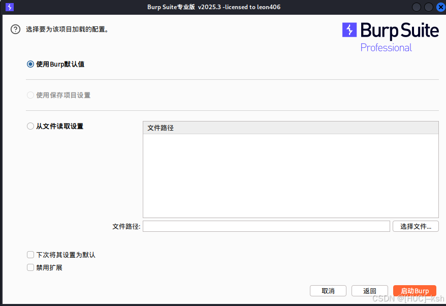
Task: Click inside the empty file path list
Action: [291, 176]
